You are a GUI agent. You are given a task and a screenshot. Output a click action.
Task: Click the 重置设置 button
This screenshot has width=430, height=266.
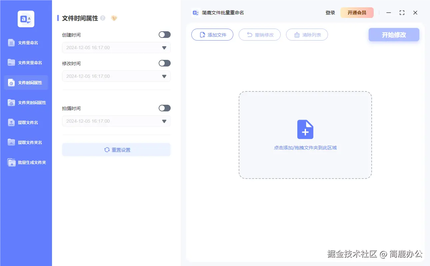coord(116,150)
